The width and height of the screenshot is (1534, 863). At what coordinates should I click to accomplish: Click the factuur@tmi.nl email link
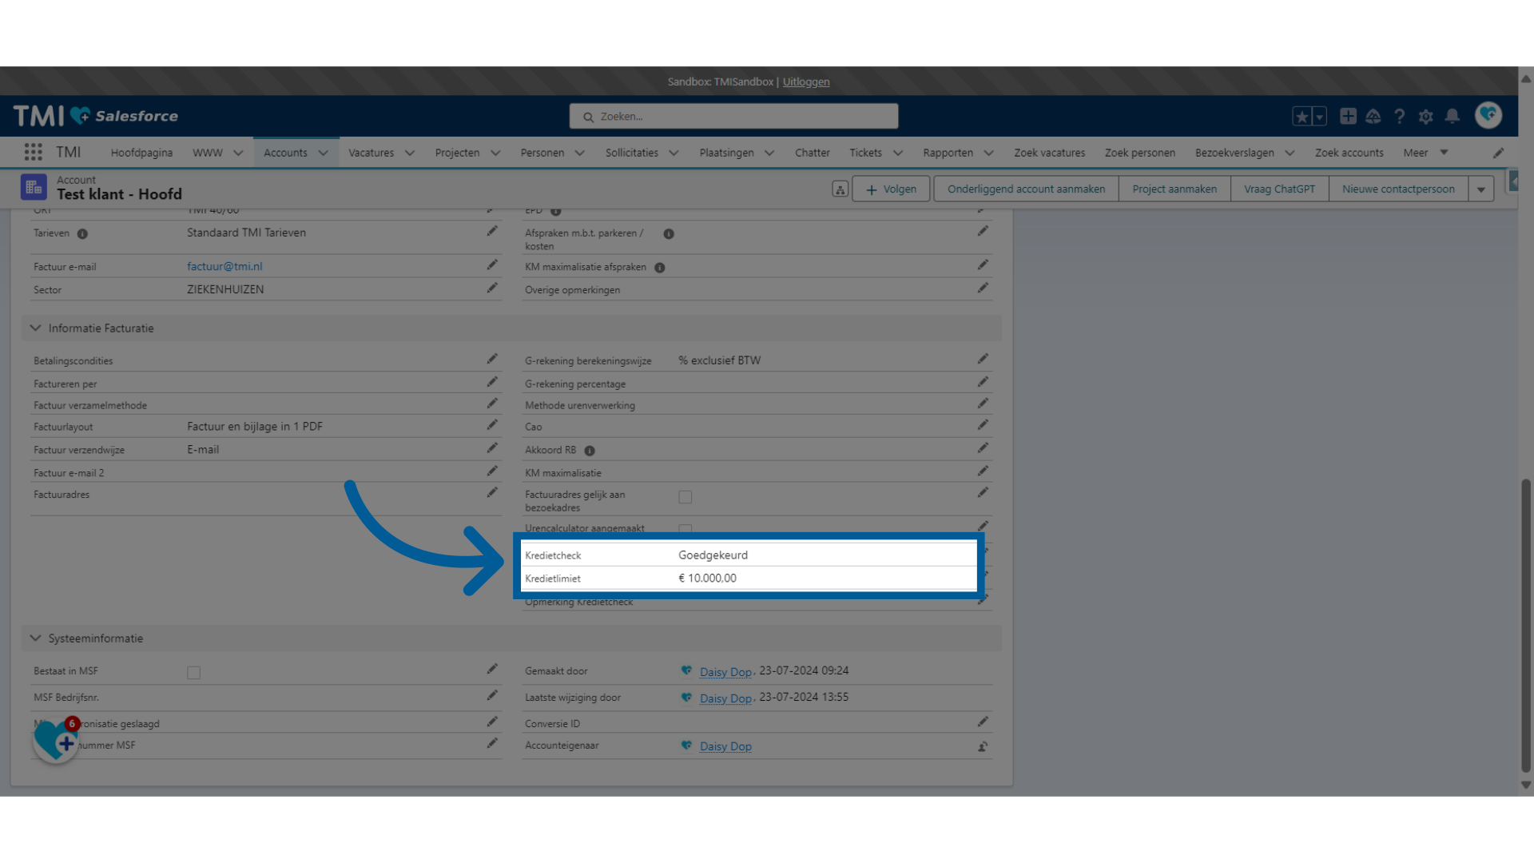tap(224, 265)
